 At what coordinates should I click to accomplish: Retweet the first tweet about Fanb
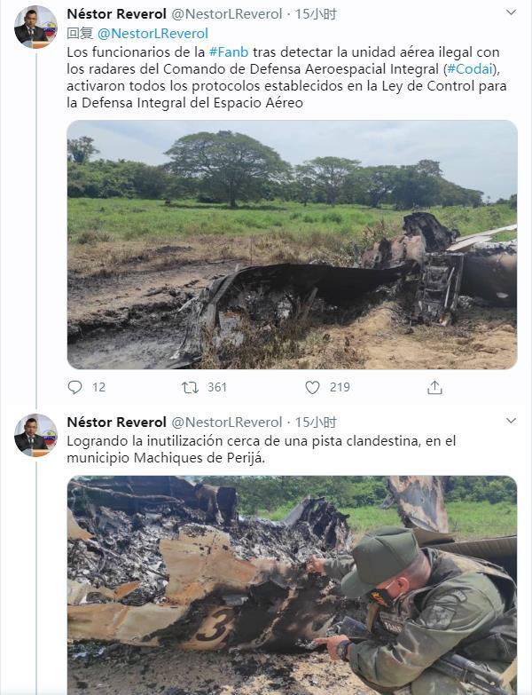(x=191, y=387)
